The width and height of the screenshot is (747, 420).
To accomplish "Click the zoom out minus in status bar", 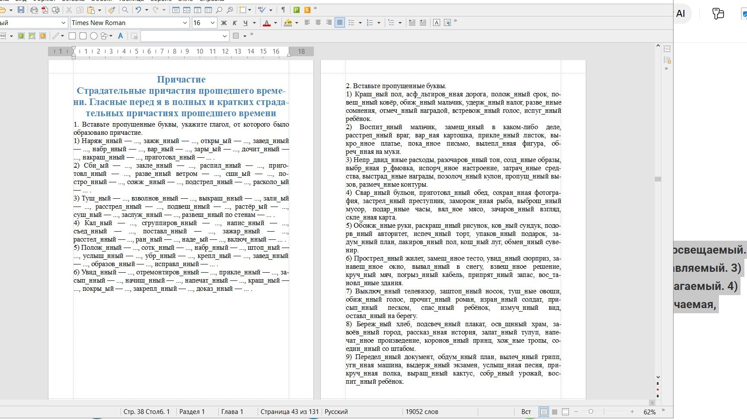I will pos(576,412).
